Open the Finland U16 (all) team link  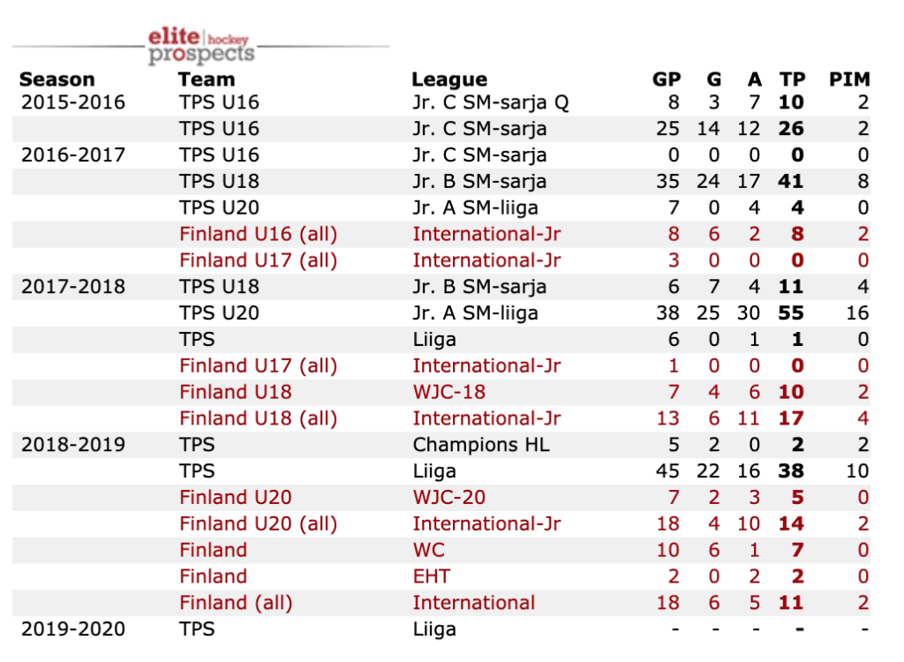(x=258, y=234)
